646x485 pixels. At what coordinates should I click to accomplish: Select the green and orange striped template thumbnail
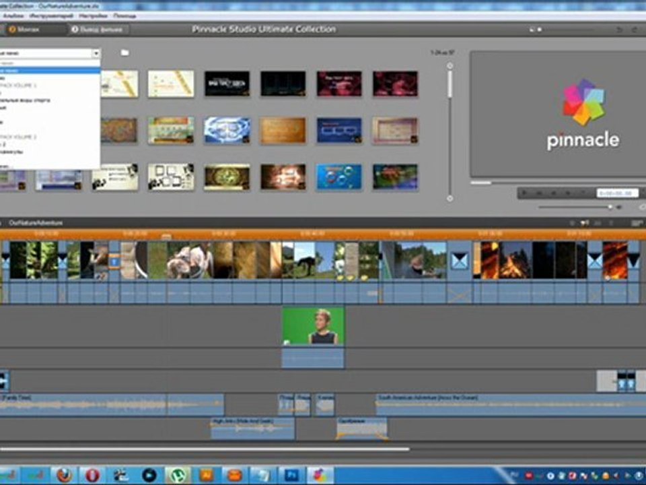171,130
